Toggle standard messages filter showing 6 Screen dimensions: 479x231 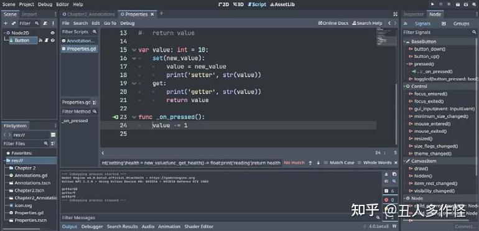click(389, 191)
